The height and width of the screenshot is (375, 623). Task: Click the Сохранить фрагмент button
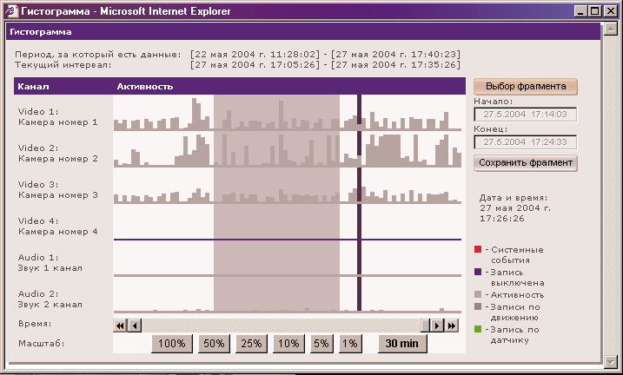526,162
